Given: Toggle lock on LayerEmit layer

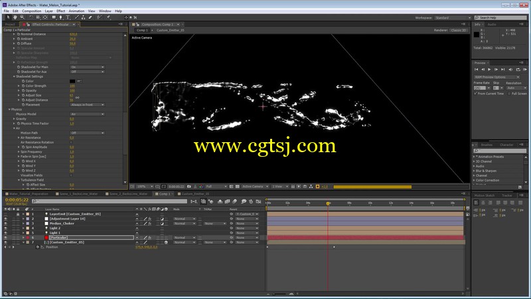Looking at the screenshot, I should (x=18, y=214).
